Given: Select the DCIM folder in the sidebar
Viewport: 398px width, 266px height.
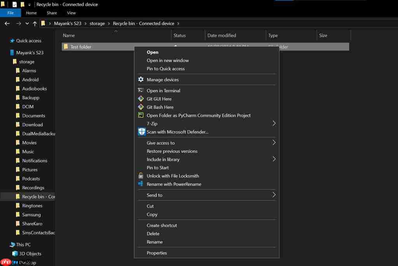Looking at the screenshot, I should click(30, 107).
